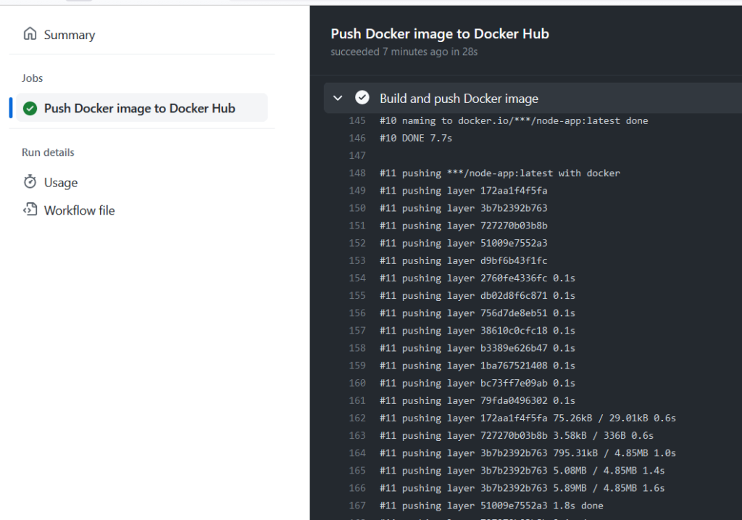Click log line number 148
This screenshot has height=520, width=742.
pos(357,173)
